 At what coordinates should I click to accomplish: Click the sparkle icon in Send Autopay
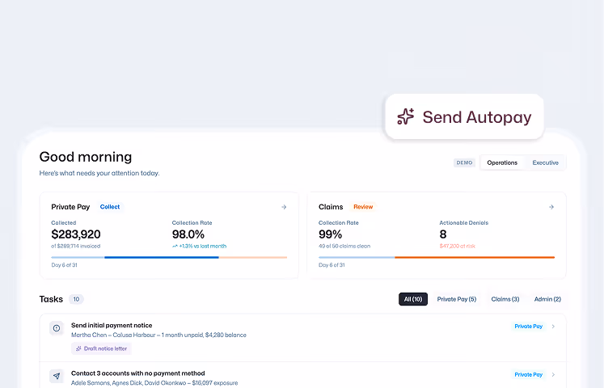click(406, 116)
